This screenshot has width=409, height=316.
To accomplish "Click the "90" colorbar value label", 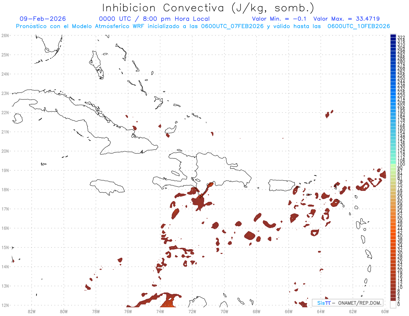I will [400, 167].
